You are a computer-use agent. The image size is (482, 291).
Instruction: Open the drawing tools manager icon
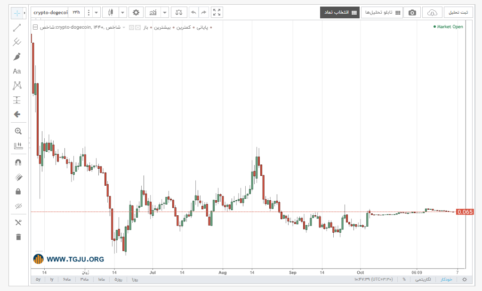click(x=18, y=222)
